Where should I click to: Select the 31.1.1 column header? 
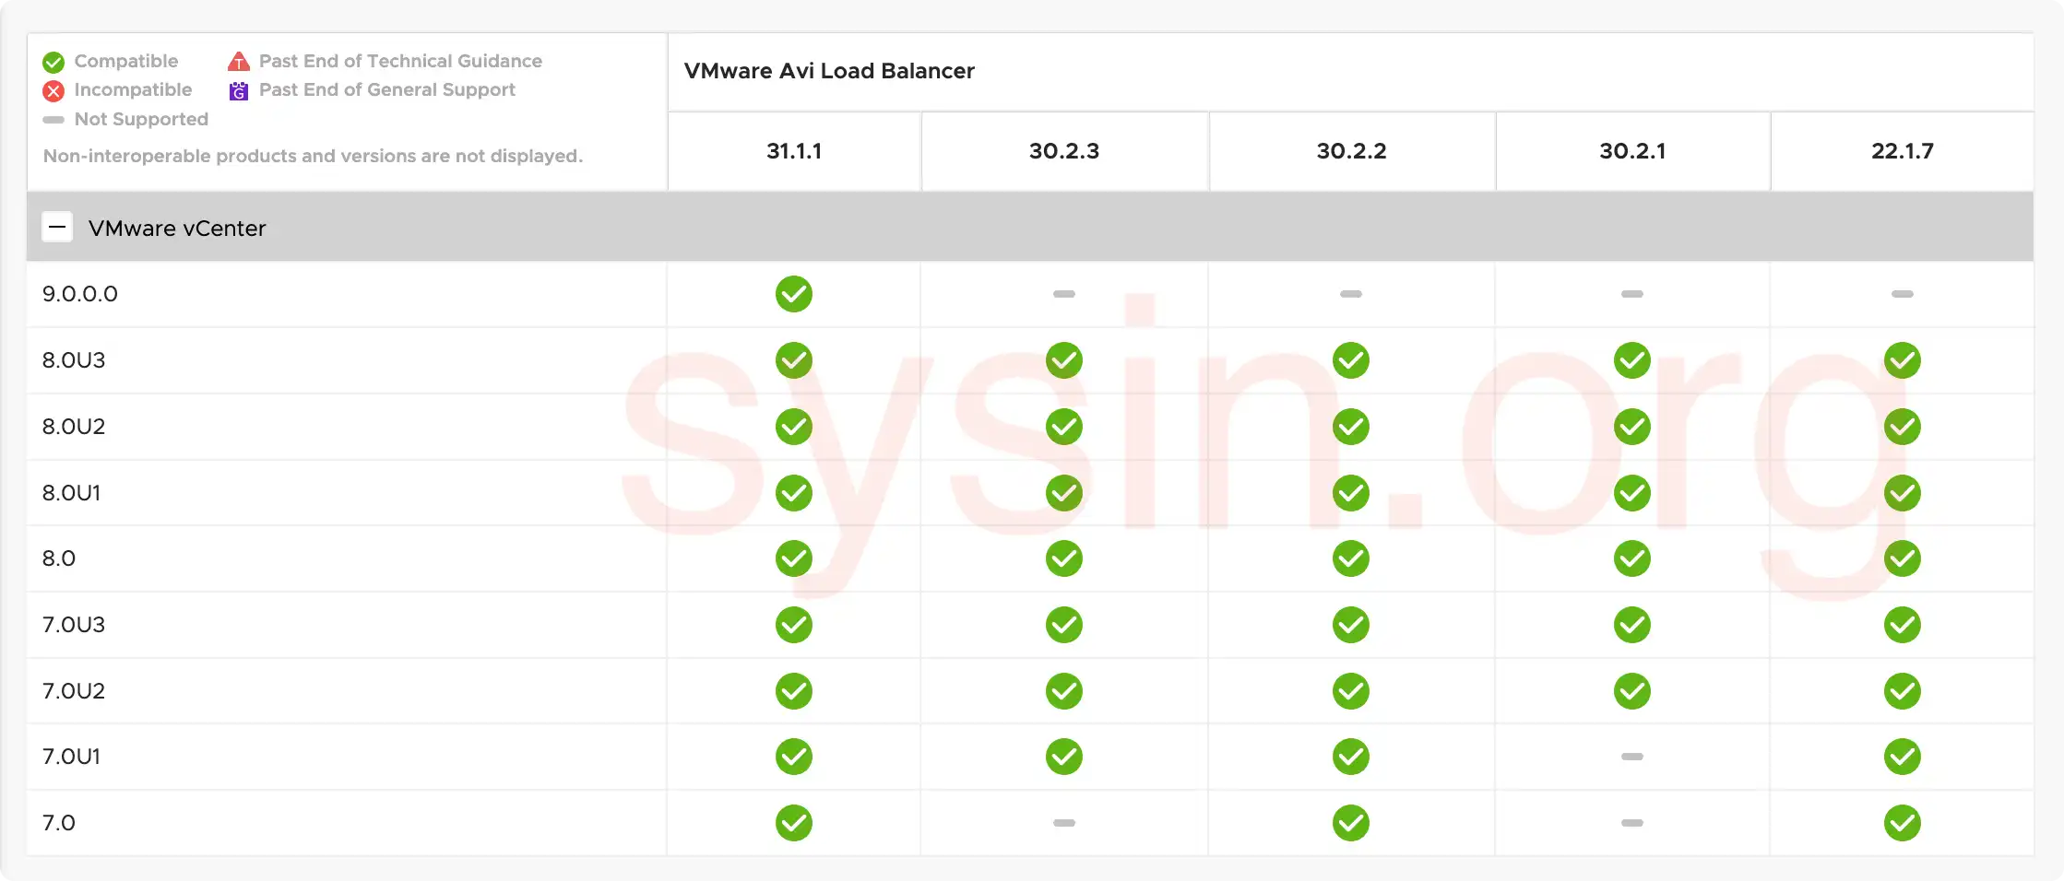coord(794,151)
